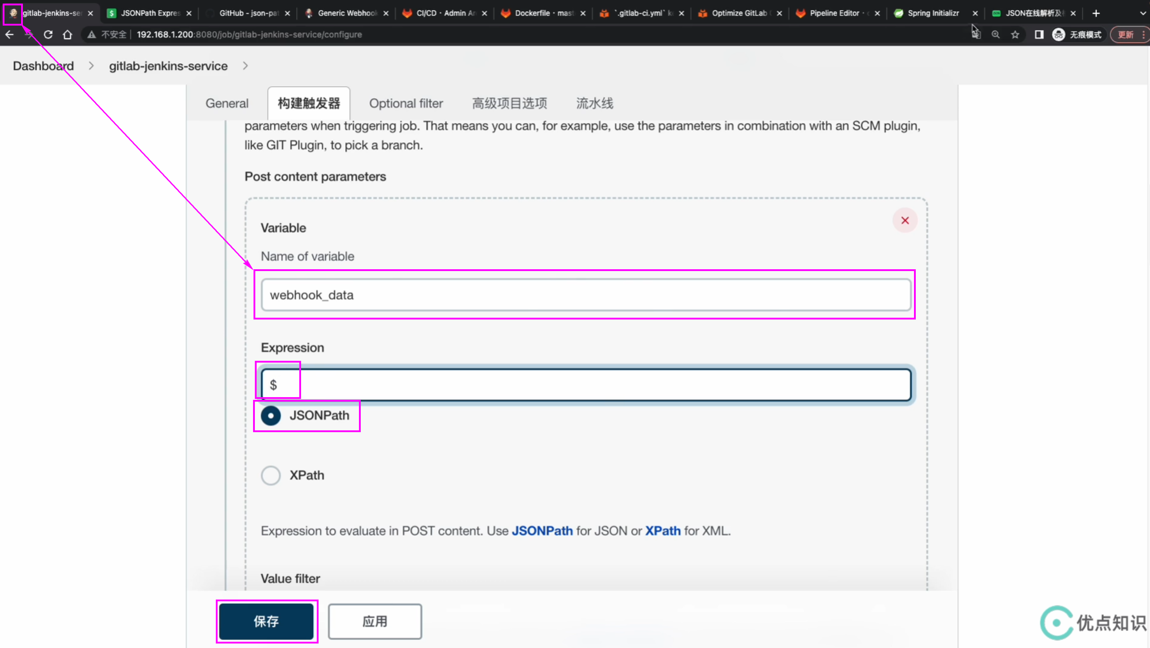Click the 应用 apply button
This screenshot has height=648, width=1150.
(375, 622)
